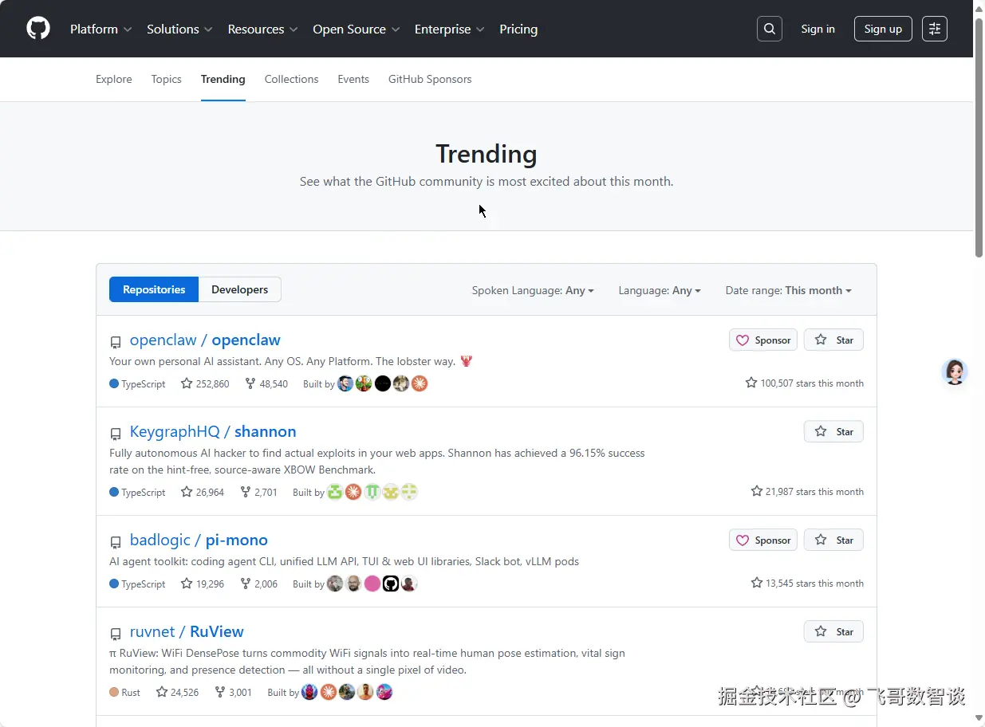Switch to the Developers view
Screen dimensions: 985x727
click(x=239, y=289)
